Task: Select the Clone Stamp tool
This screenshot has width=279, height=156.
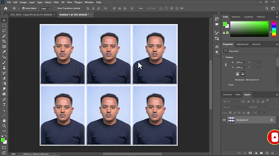Action: point(4,68)
